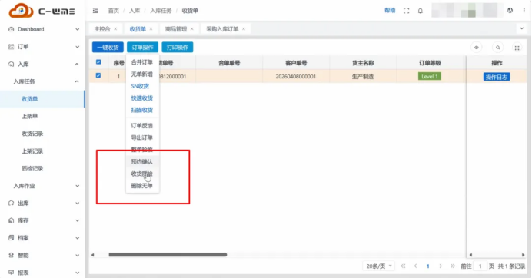Close the 收货单 tab
This screenshot has height=278, width=532.
(x=151, y=29)
